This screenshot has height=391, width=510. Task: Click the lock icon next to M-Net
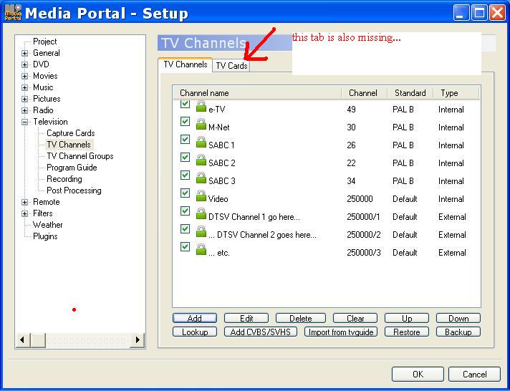click(201, 125)
